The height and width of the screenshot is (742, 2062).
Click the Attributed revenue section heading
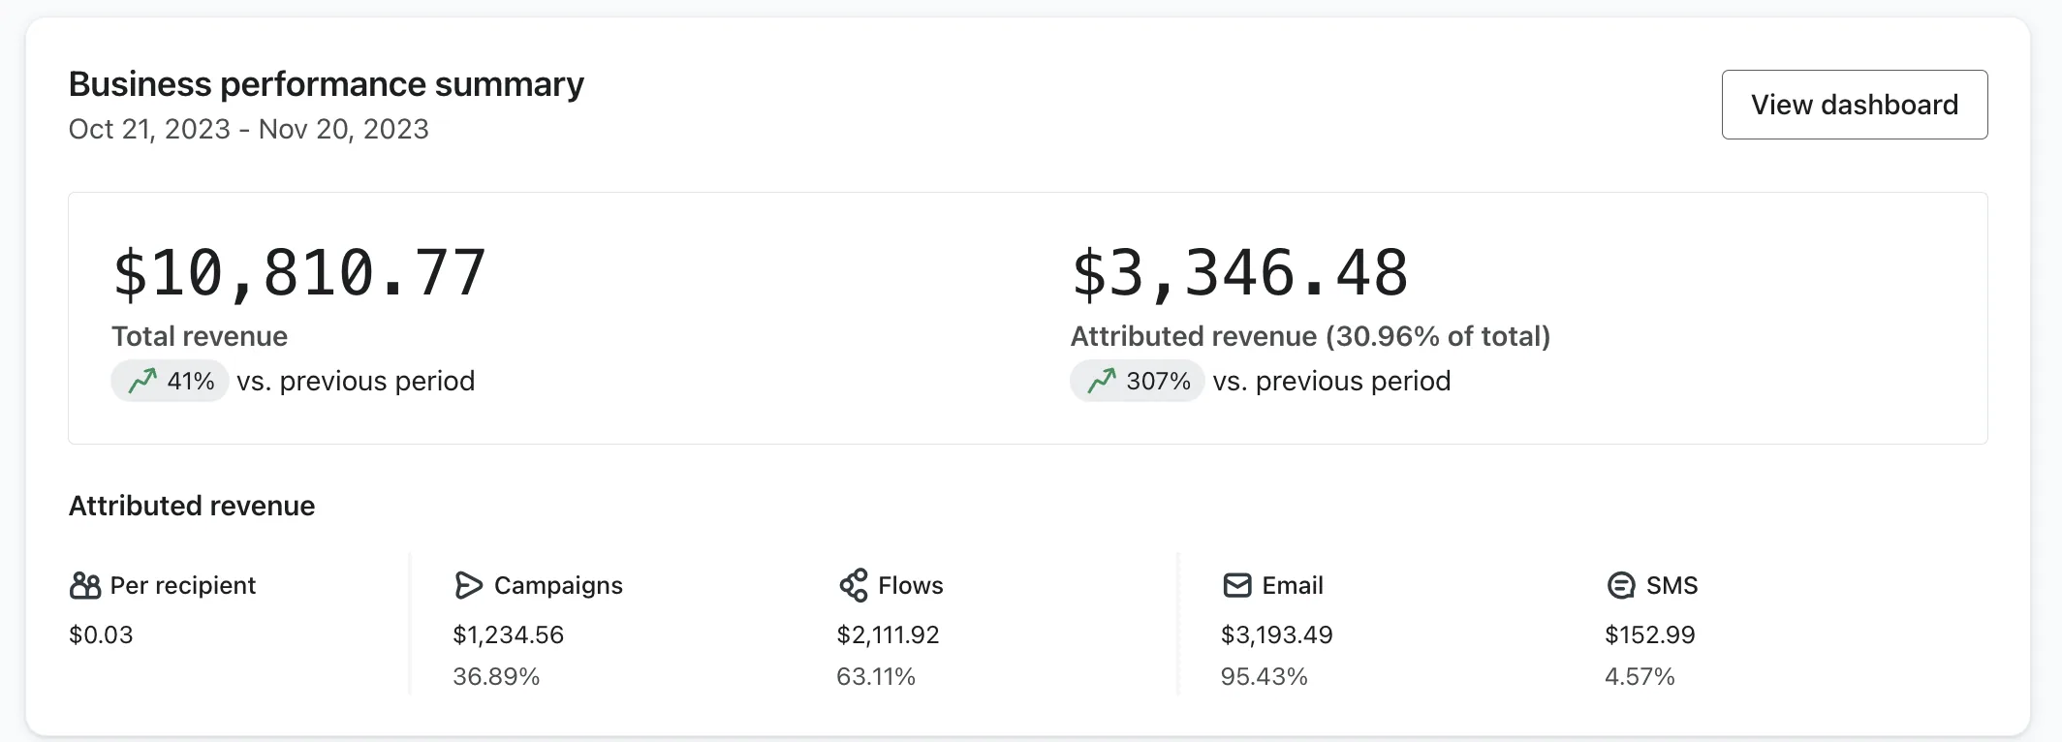coord(192,506)
